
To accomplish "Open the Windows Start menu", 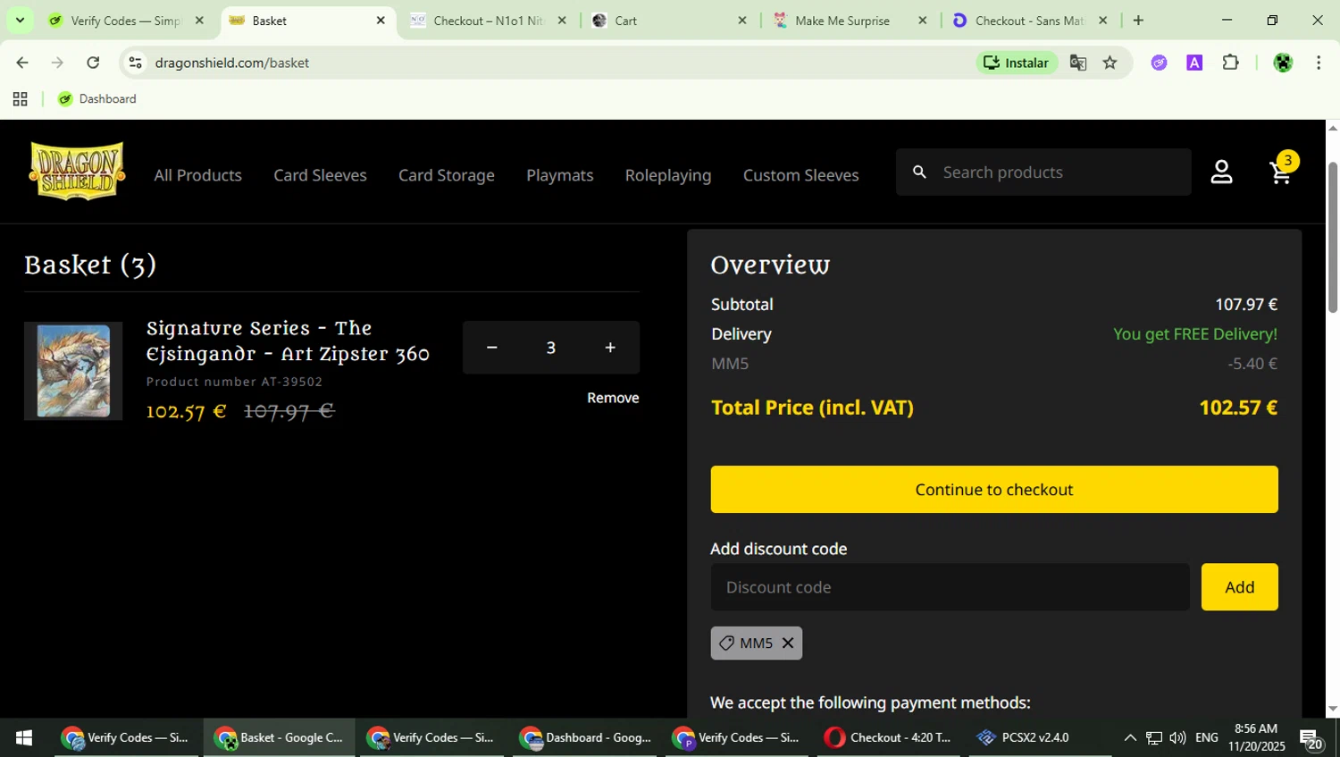I will click(23, 737).
